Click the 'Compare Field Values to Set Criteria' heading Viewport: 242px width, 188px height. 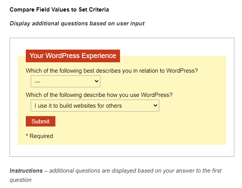[59, 9]
